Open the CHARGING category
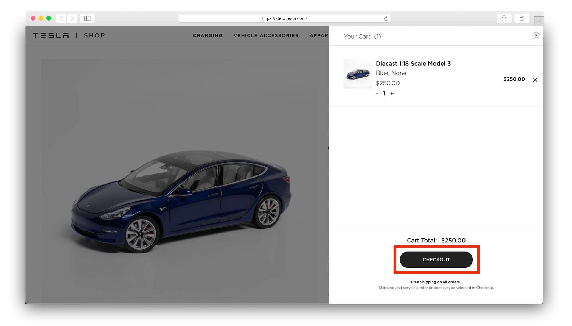Screen dimensions: 572x326 click(x=208, y=35)
